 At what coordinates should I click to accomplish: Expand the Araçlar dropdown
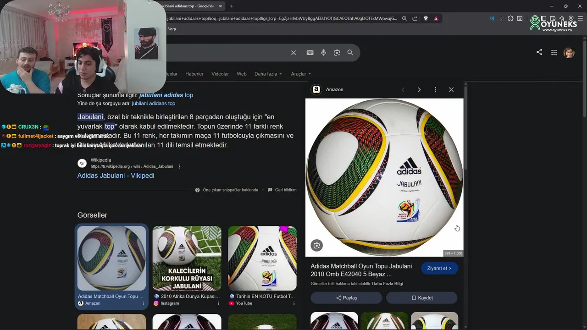[x=301, y=74]
